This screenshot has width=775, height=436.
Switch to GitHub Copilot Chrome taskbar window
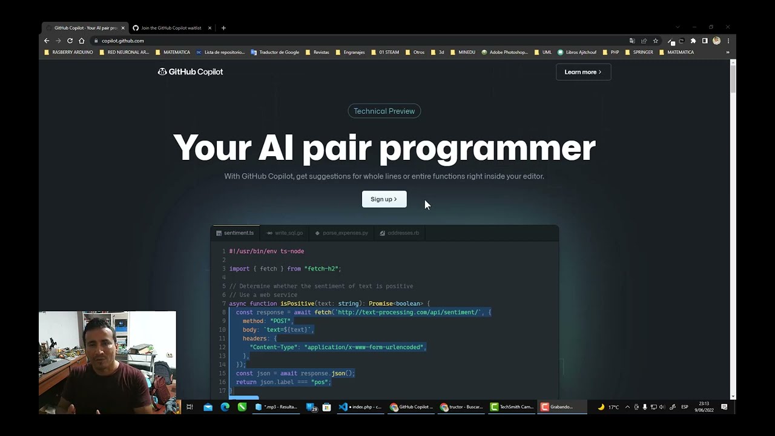click(411, 407)
